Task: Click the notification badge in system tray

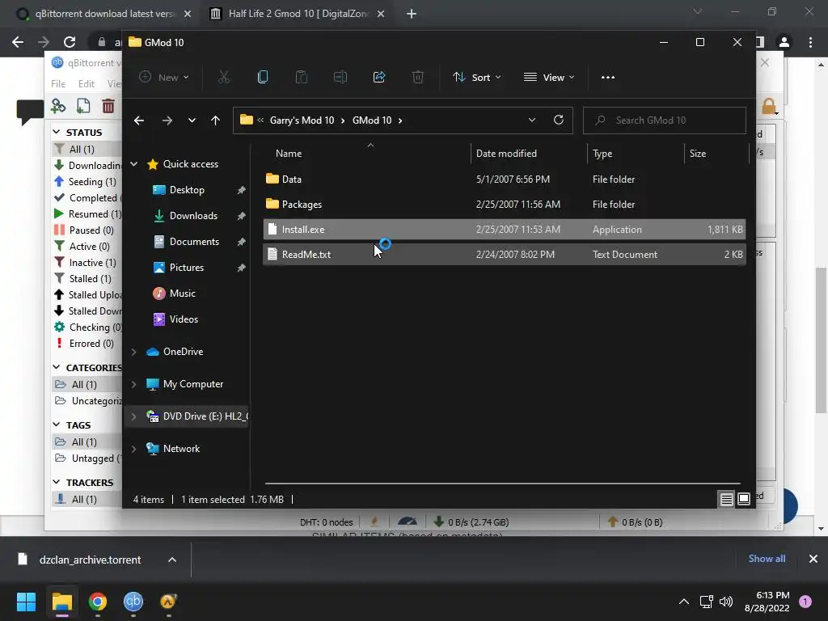Action: pos(805,602)
